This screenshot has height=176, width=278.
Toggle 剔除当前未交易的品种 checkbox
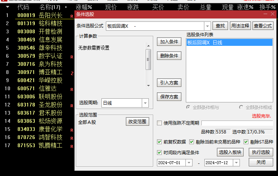[191, 142]
